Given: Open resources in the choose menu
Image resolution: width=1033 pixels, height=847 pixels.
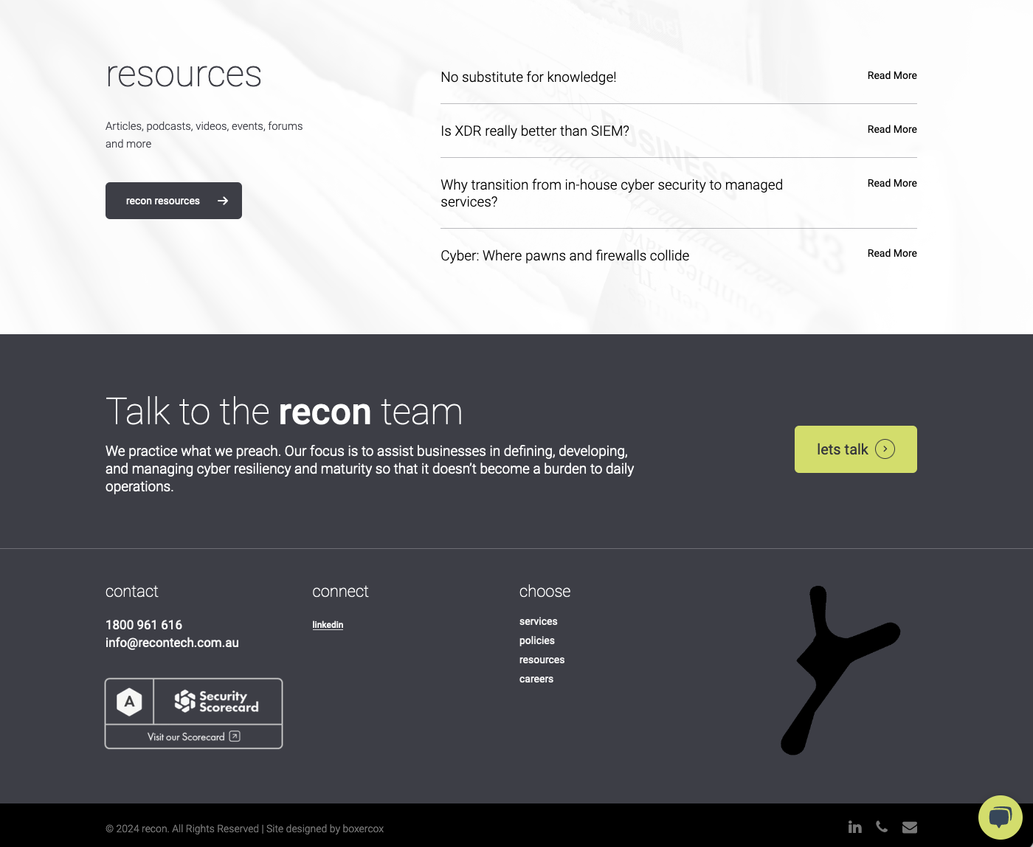Looking at the screenshot, I should click(542, 660).
